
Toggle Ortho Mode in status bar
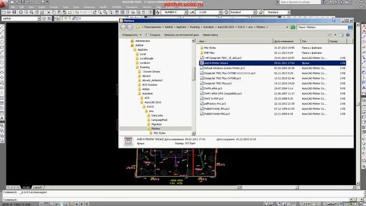coord(51,204)
